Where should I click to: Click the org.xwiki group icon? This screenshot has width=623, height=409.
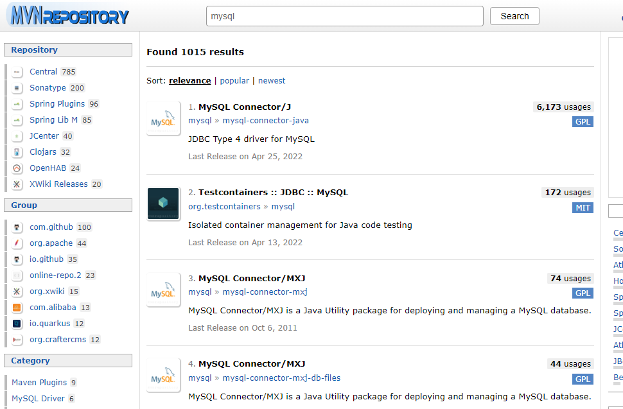pos(17,292)
